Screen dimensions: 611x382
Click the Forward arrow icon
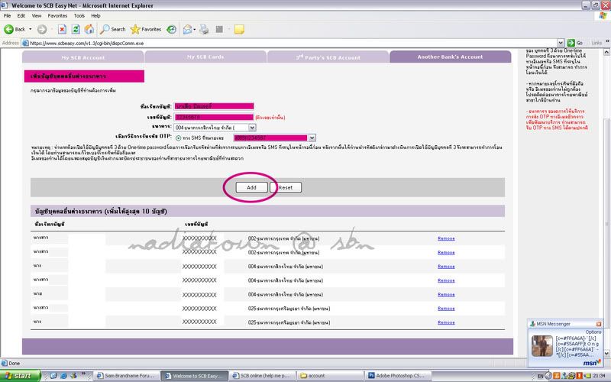tap(42, 29)
